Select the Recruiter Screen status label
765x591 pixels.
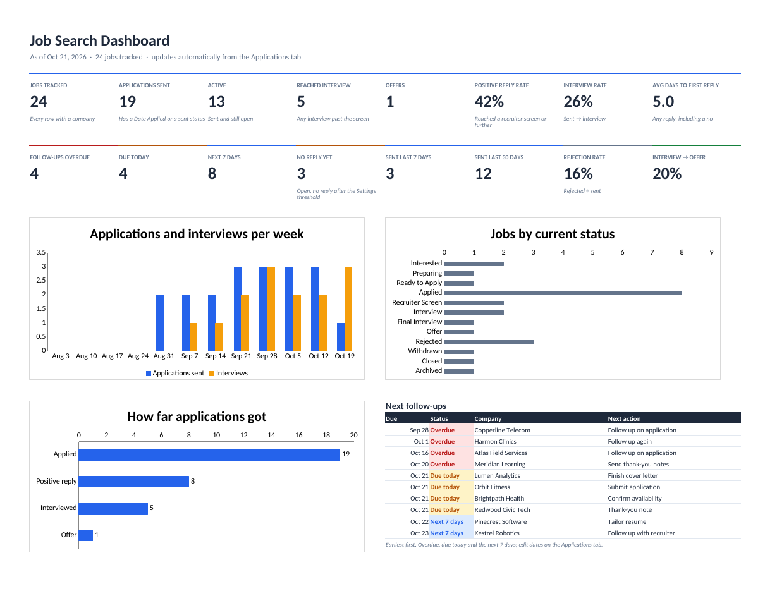pyautogui.click(x=417, y=302)
